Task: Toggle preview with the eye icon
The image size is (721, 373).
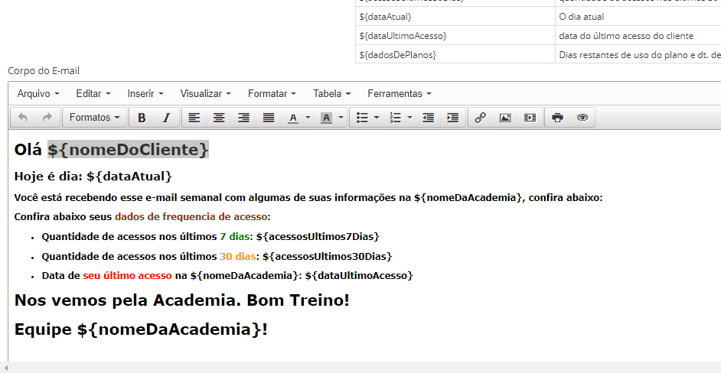Action: [x=582, y=118]
